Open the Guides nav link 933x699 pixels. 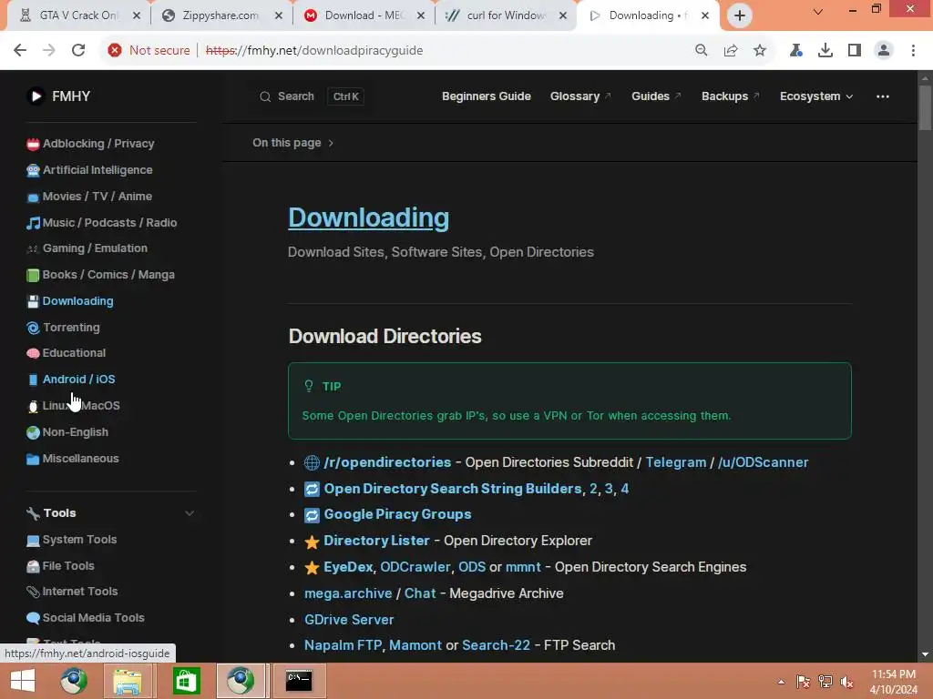(x=656, y=96)
